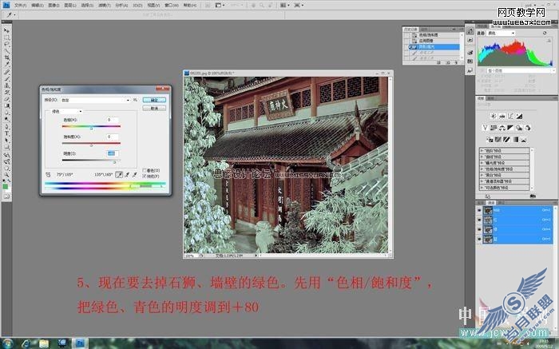This screenshot has height=349, width=559.
Task: Click the Internet Explorer taskbar icon
Action: (26, 344)
